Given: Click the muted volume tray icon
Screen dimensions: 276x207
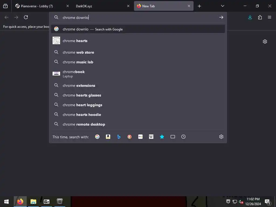Looking at the screenshot, I should [241, 202].
